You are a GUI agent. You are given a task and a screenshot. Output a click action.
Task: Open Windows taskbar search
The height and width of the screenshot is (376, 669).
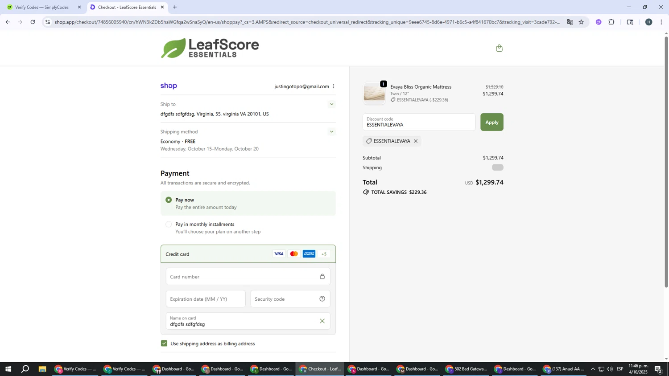coord(25,369)
